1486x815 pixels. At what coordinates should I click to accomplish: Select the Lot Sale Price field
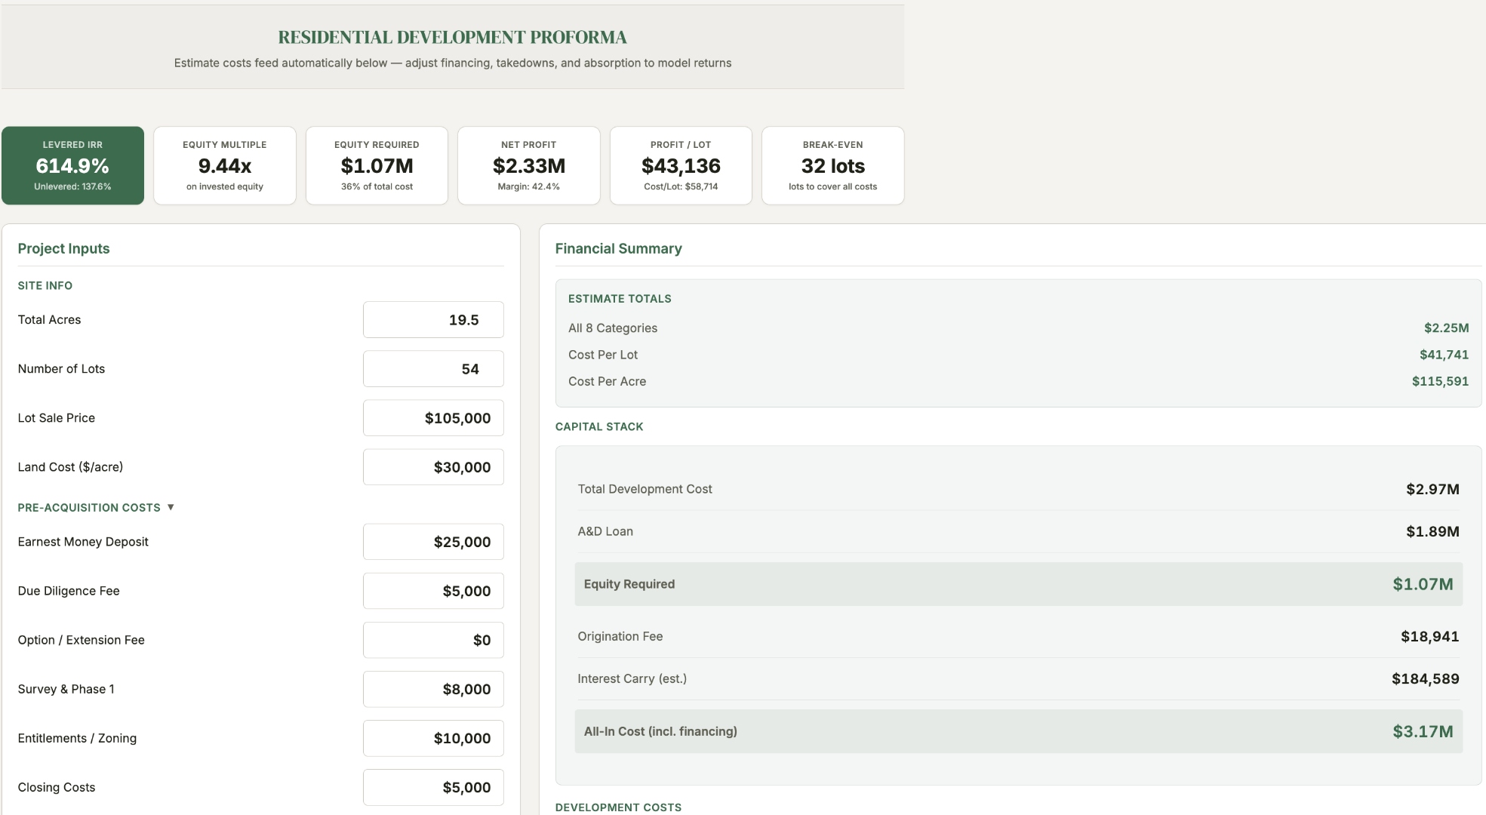click(432, 417)
